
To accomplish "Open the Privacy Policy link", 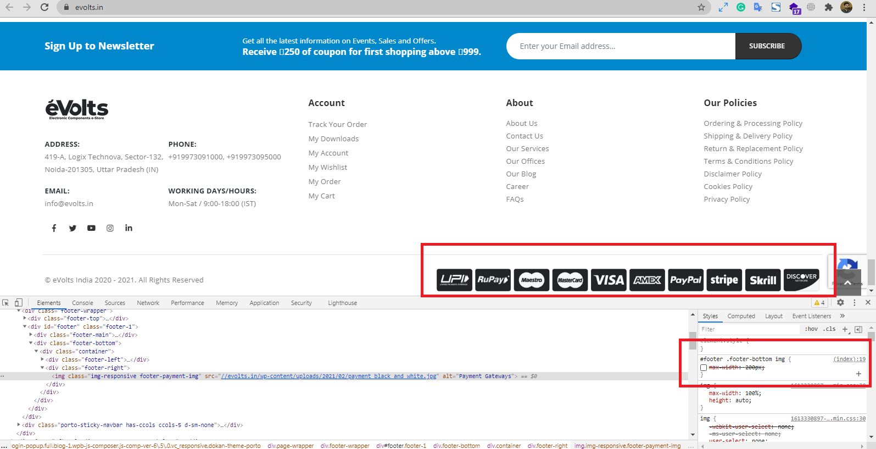I will (x=727, y=199).
